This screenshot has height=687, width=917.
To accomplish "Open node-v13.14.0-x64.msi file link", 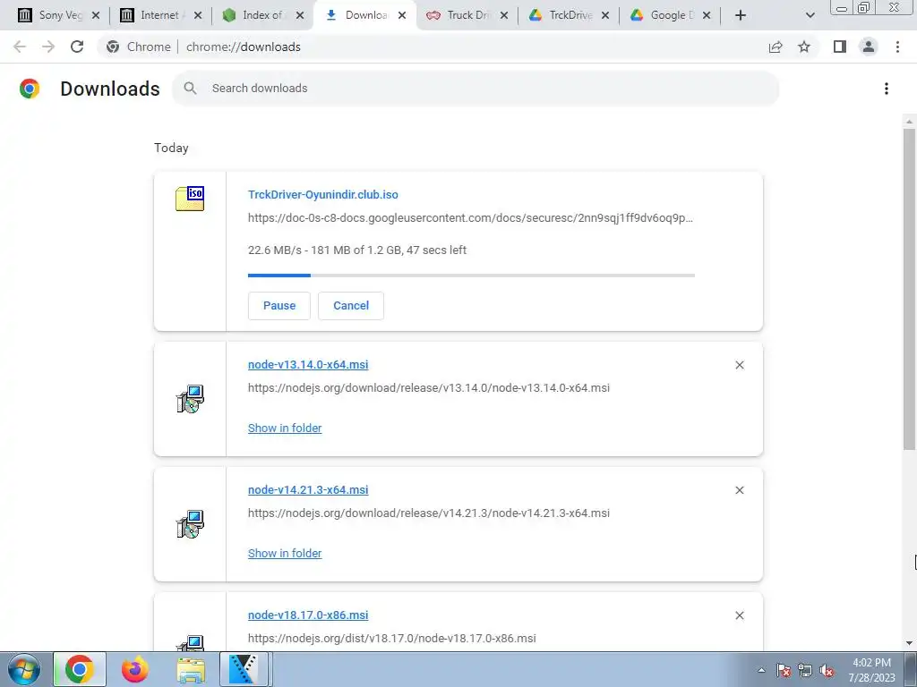I will (x=308, y=365).
